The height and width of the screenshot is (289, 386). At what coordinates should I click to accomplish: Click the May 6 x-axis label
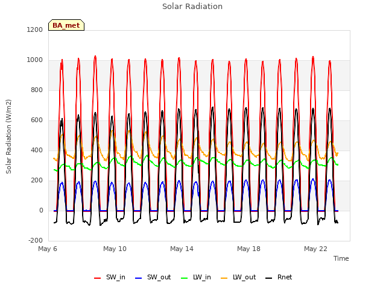[48, 249]
